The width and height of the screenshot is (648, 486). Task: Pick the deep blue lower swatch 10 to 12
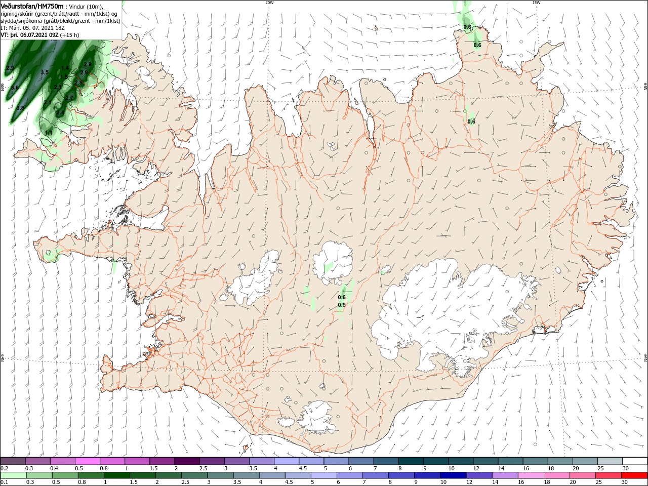click(x=453, y=475)
